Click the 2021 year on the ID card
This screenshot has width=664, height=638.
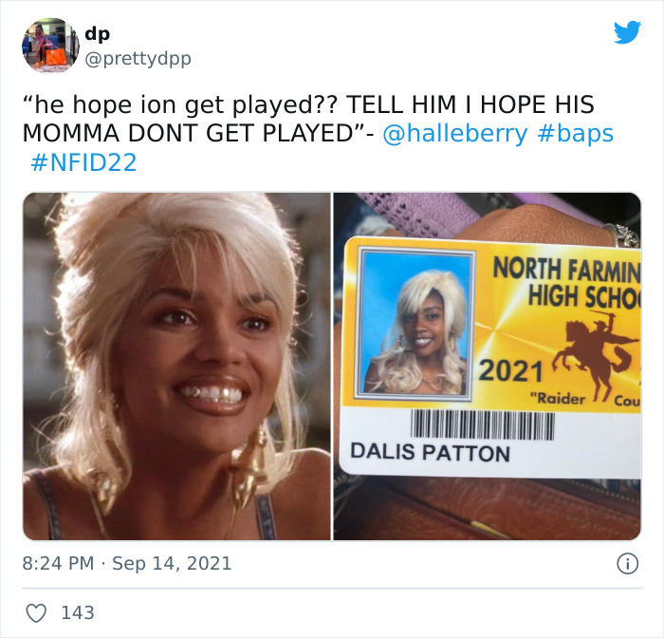tap(510, 371)
